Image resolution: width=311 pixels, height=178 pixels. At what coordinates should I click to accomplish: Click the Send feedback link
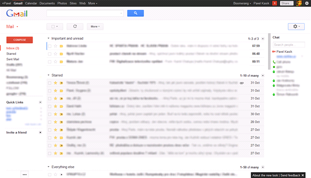tap(290, 175)
